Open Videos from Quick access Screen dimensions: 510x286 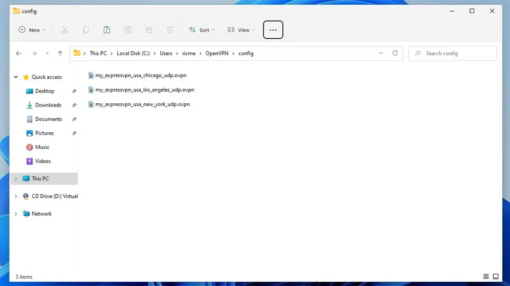click(43, 161)
